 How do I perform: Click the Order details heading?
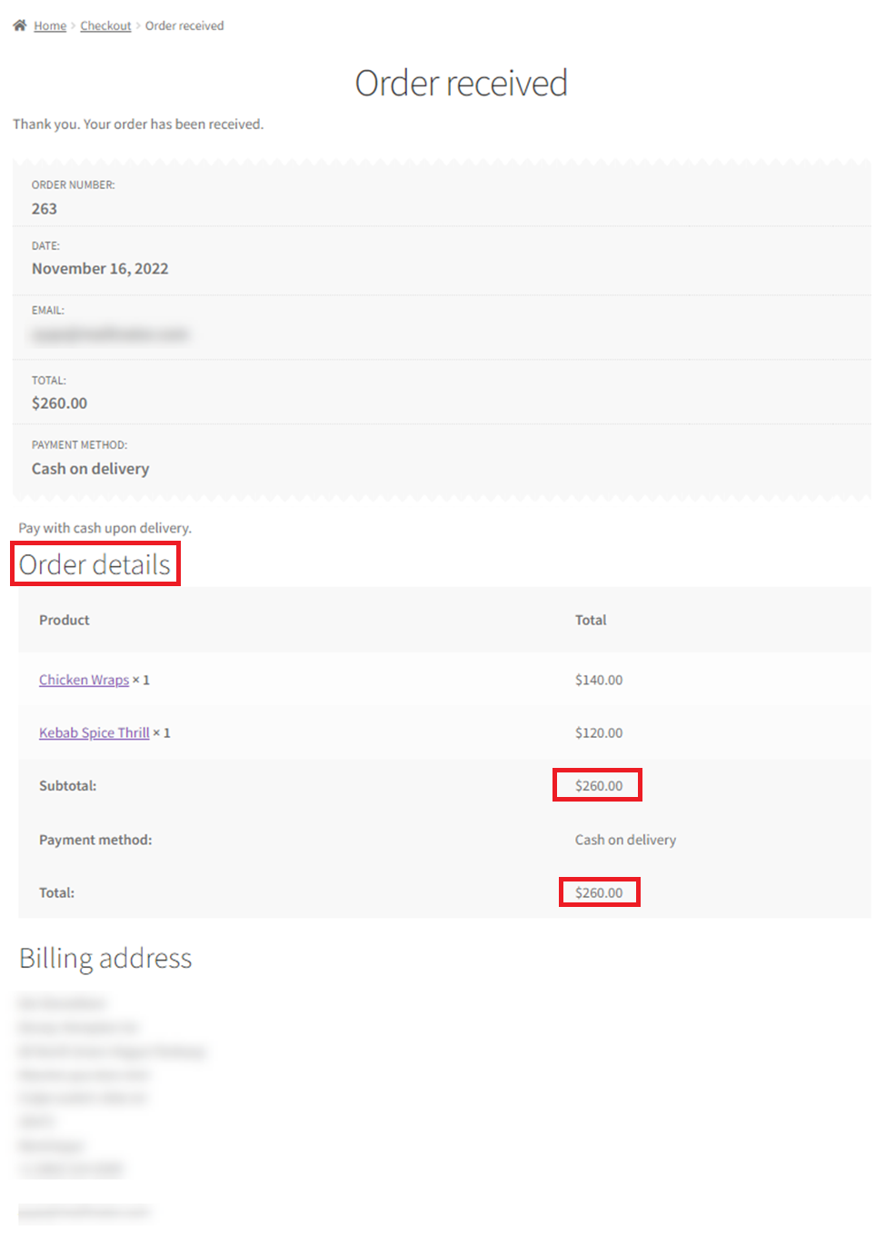pos(95,564)
